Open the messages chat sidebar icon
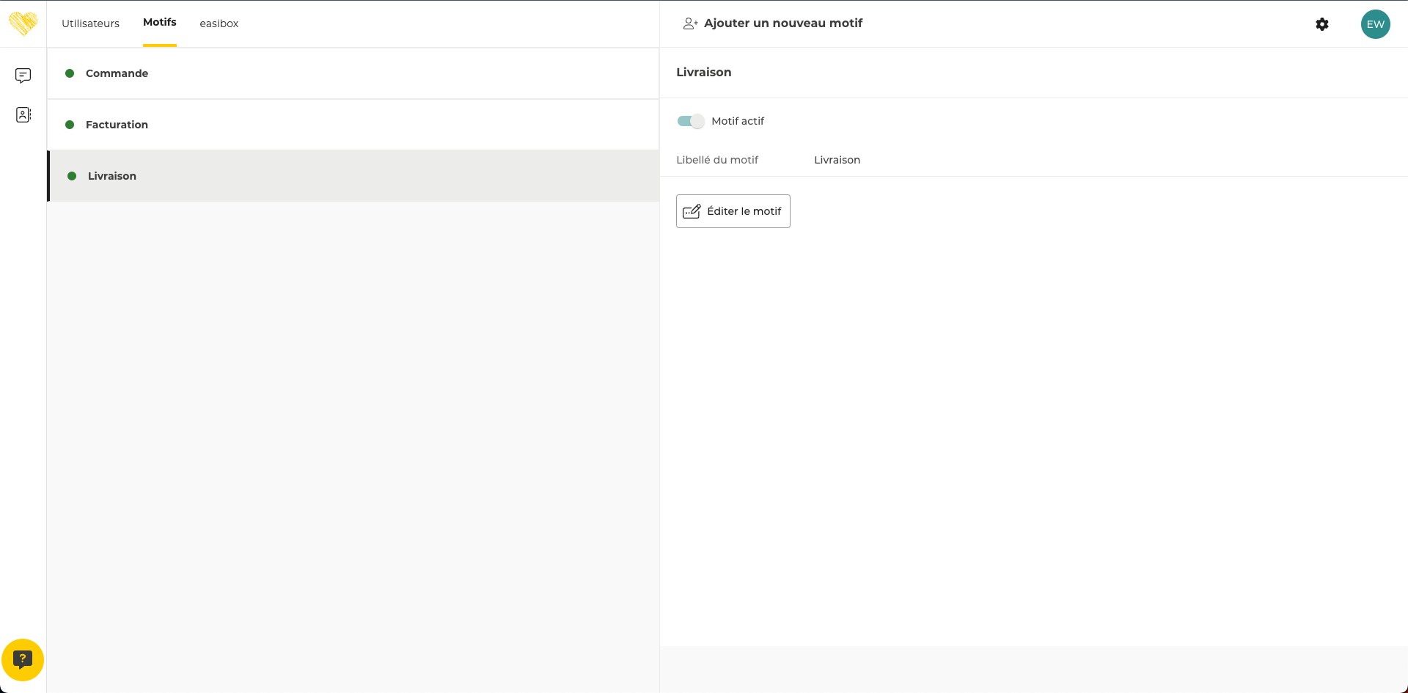The image size is (1408, 693). [23, 76]
